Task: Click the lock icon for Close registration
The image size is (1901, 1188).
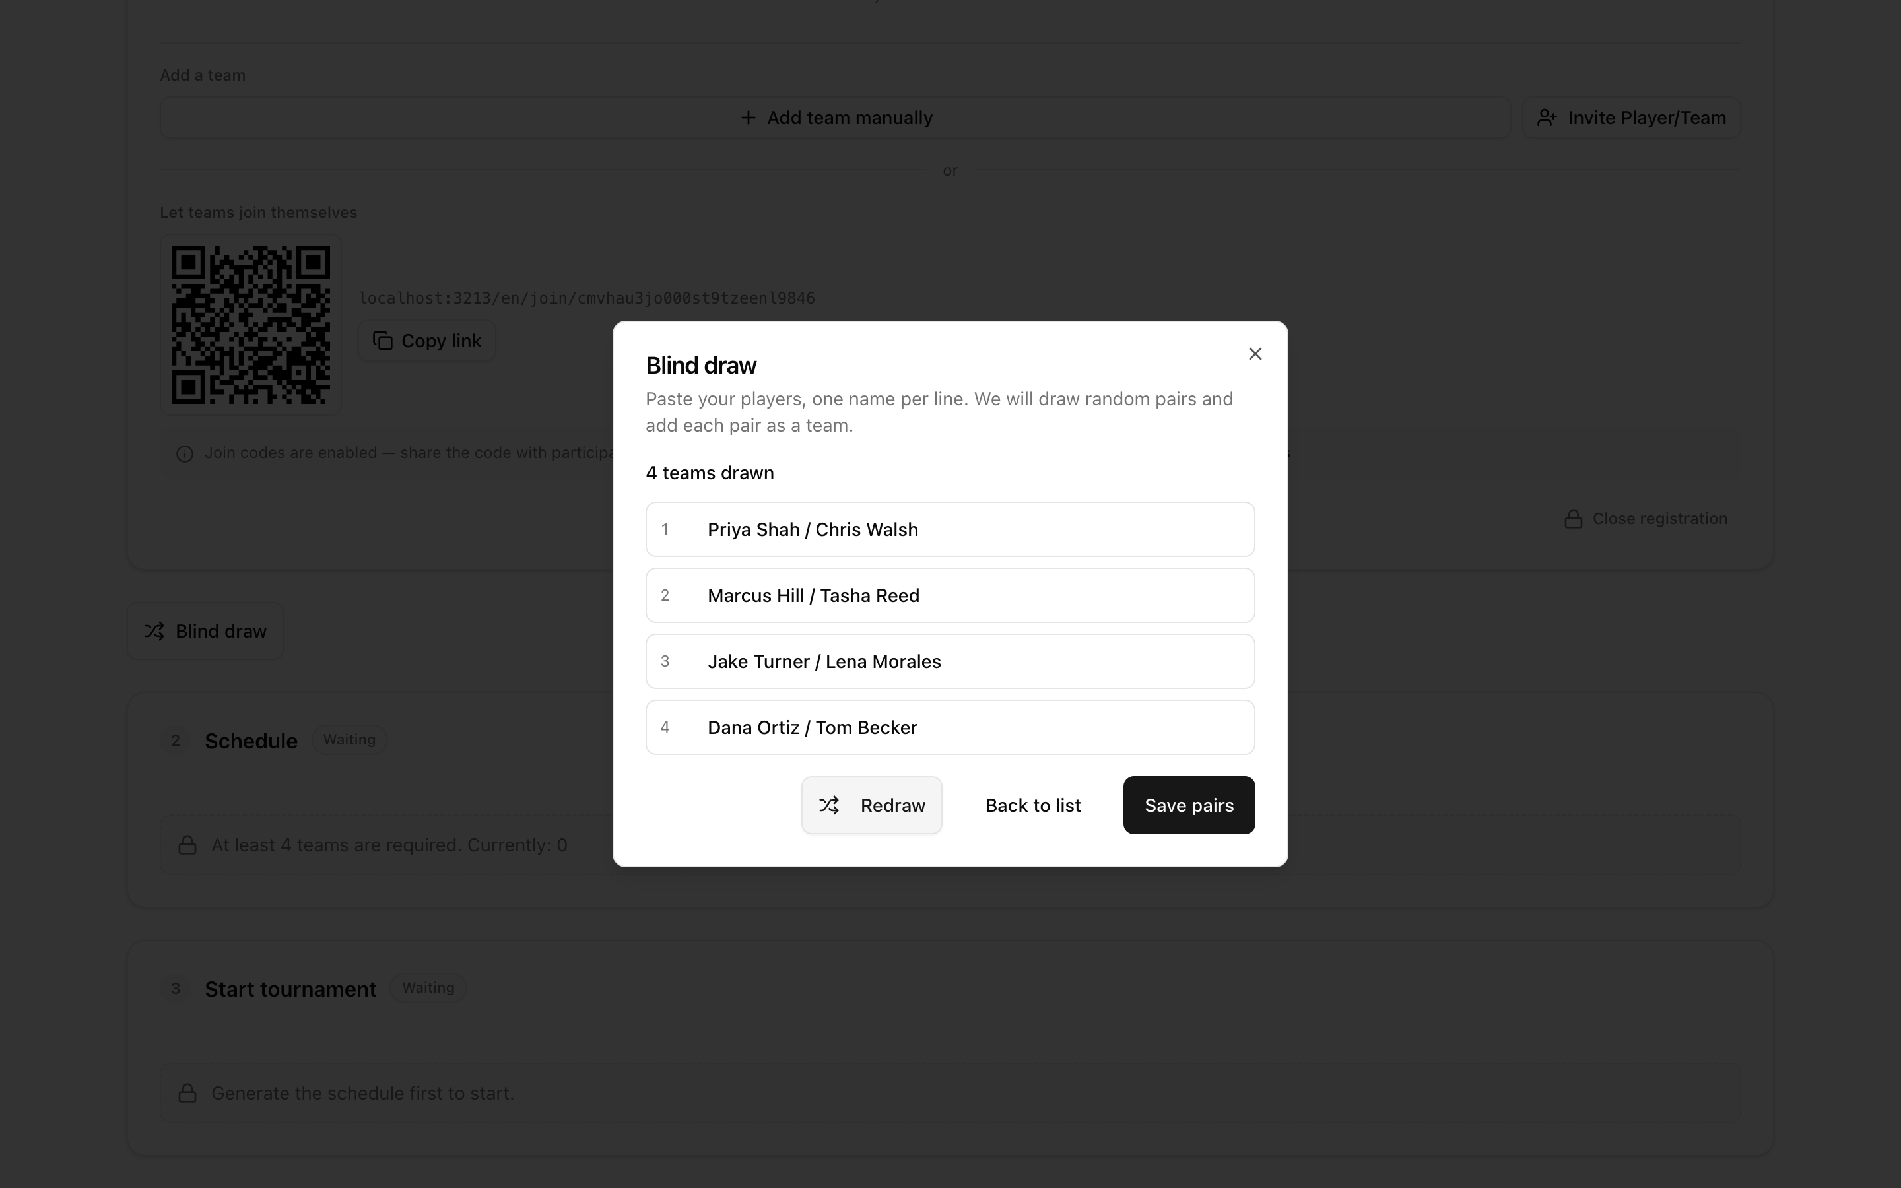Action: point(1573,519)
